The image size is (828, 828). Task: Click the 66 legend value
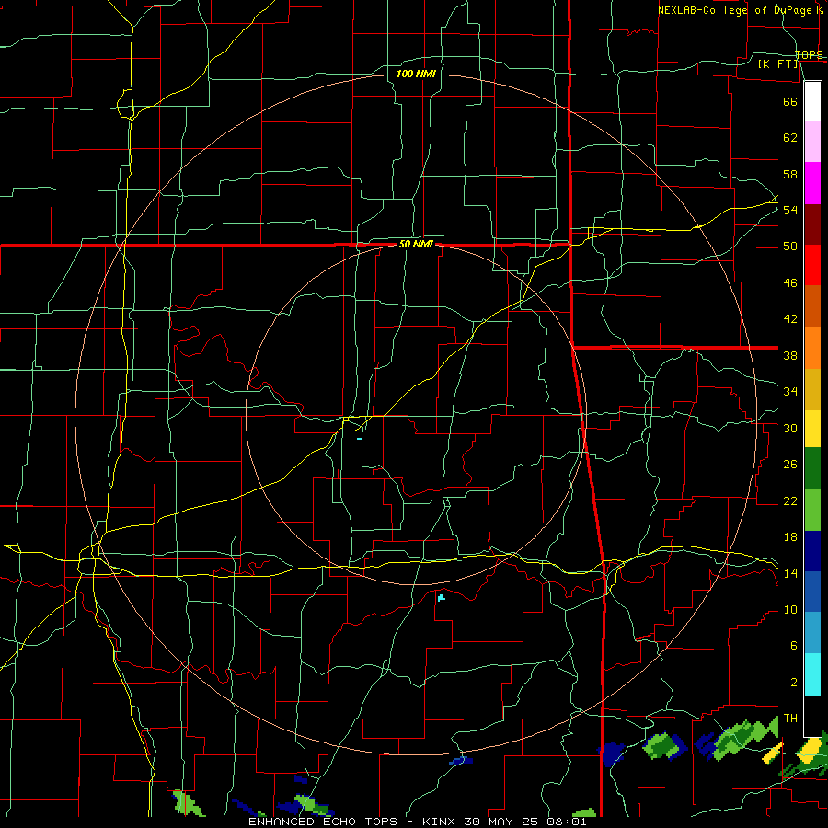pyautogui.click(x=790, y=101)
